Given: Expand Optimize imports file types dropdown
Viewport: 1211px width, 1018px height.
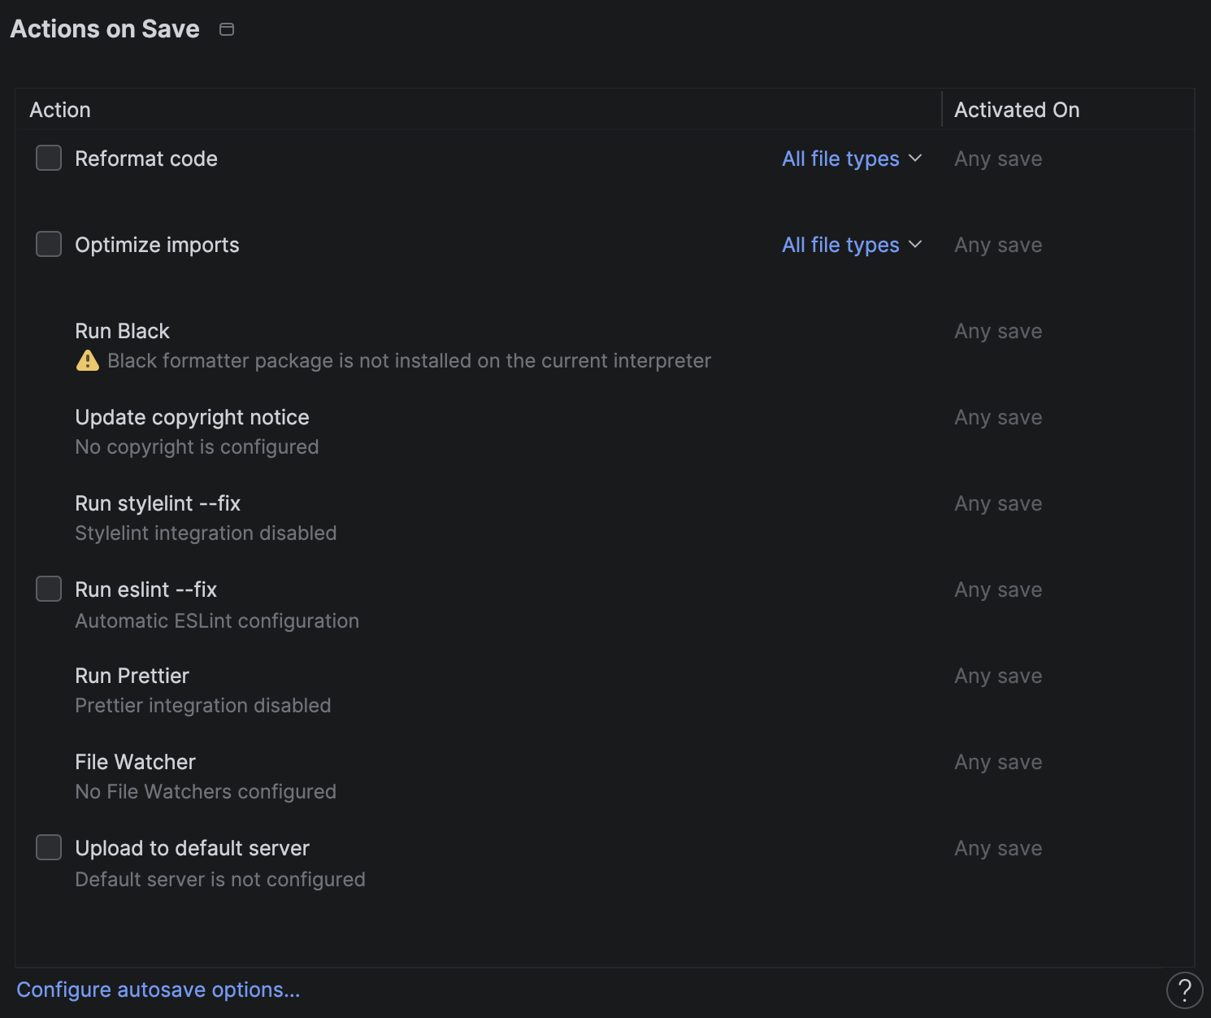Looking at the screenshot, I should click(851, 245).
